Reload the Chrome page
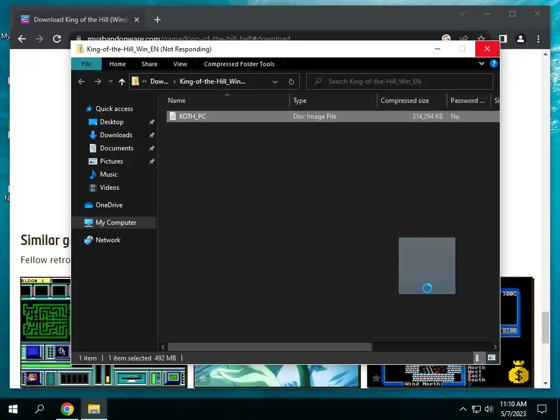Viewport: 560px width, 420px height. [x=57, y=39]
